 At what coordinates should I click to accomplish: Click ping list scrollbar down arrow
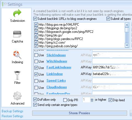127,45
